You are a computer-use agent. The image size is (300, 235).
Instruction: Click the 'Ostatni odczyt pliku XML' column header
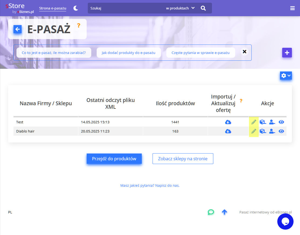tap(111, 103)
